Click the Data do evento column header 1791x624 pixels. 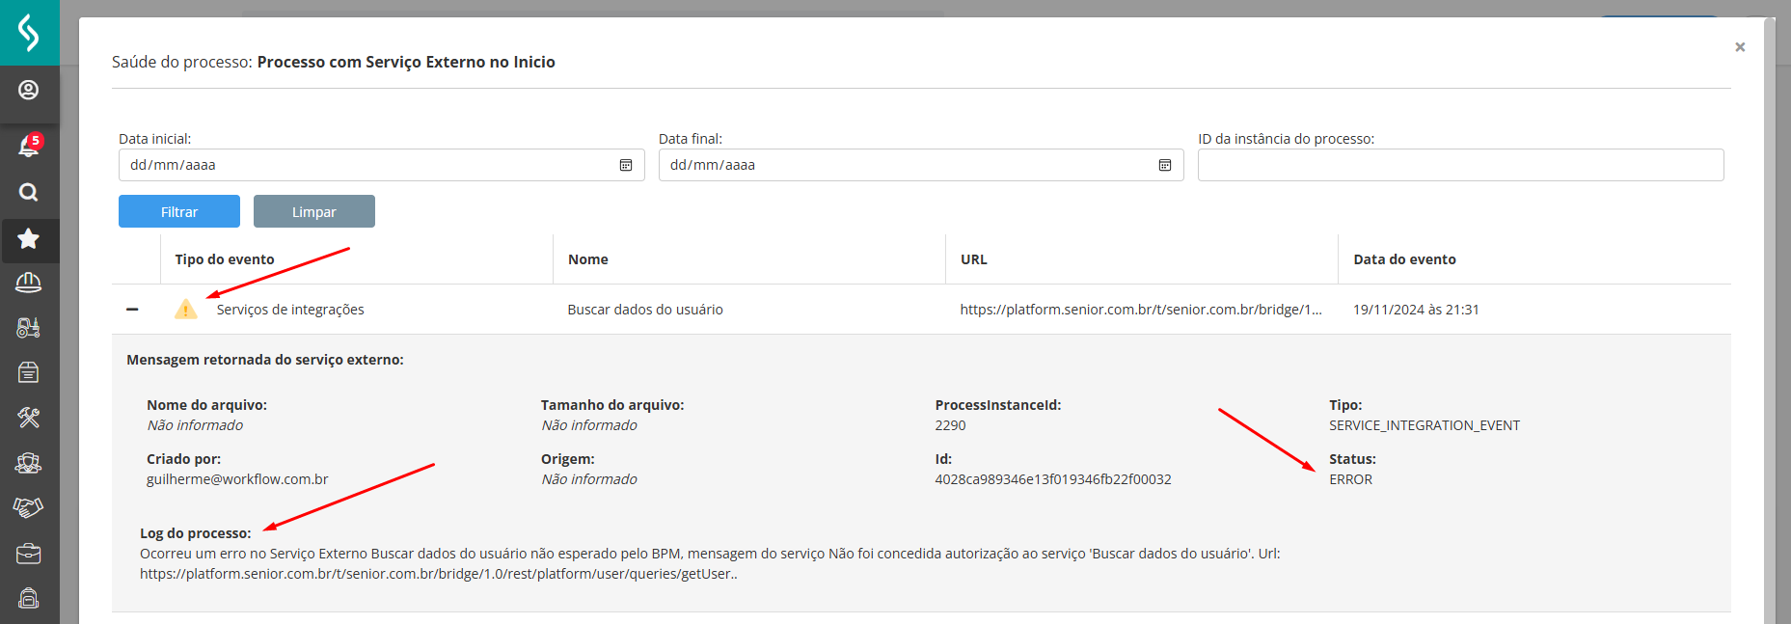(x=1404, y=259)
